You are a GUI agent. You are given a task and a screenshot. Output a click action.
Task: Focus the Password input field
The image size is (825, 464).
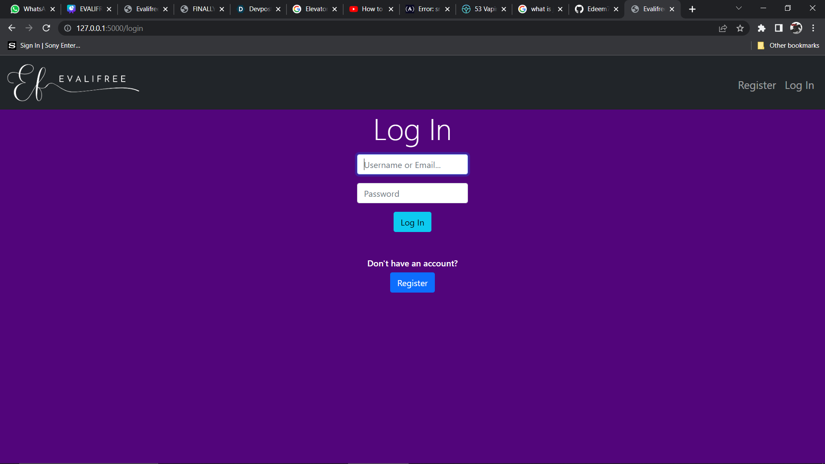coord(412,193)
